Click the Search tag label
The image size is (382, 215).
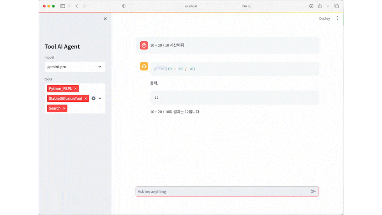[x=55, y=108]
